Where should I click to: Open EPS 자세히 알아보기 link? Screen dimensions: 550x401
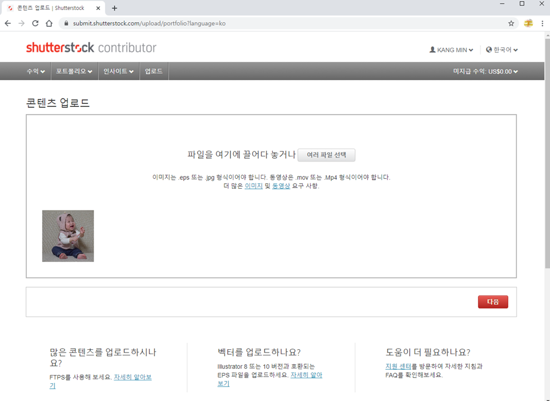306,375
